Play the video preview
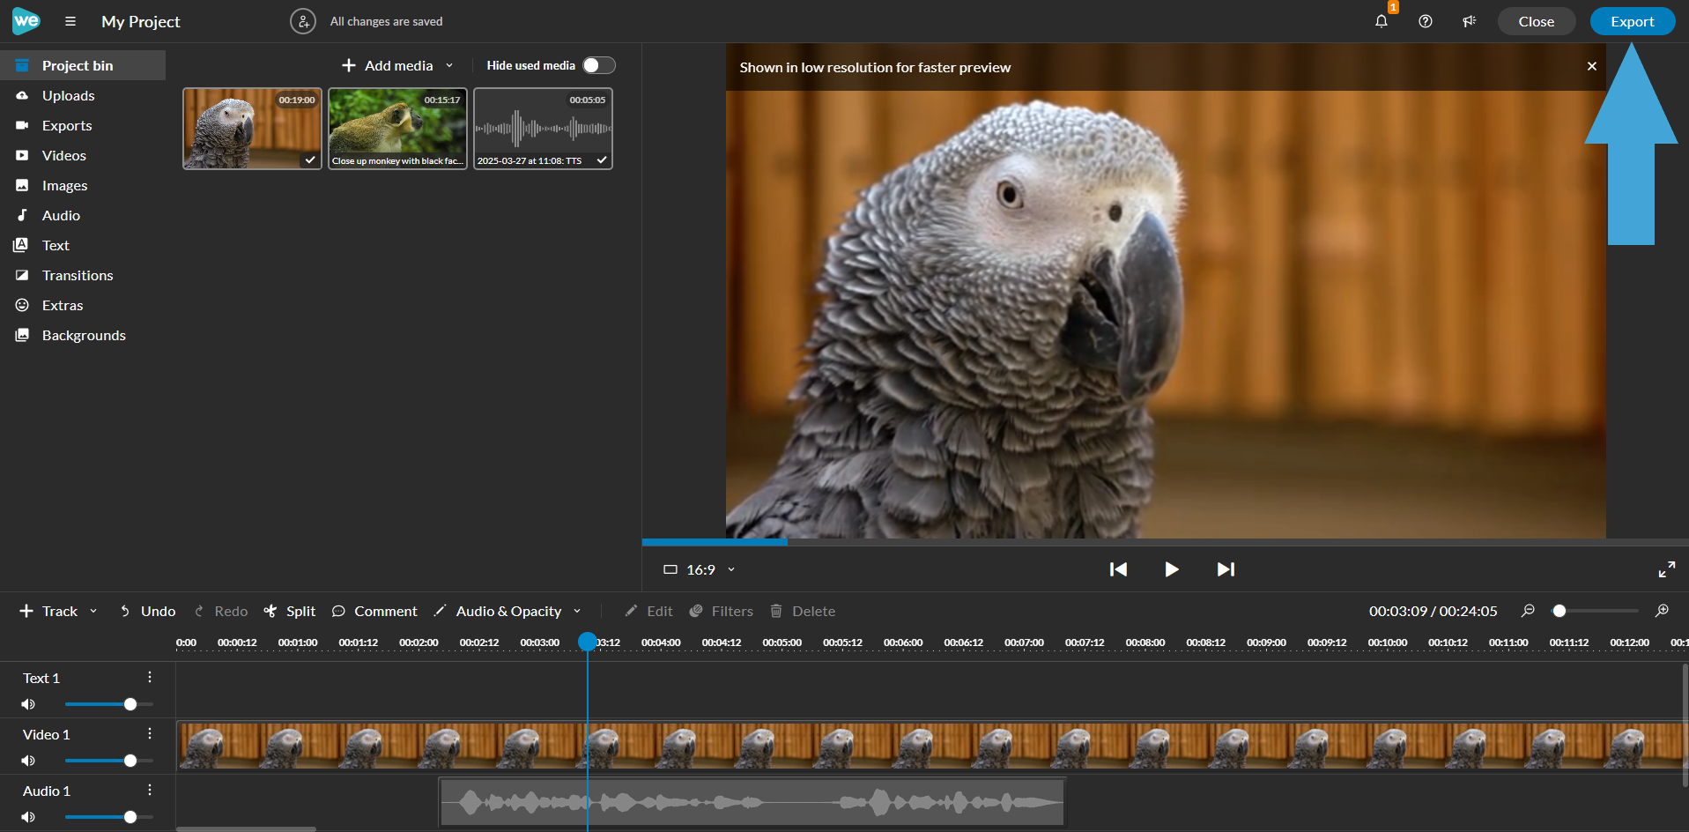 point(1172,569)
